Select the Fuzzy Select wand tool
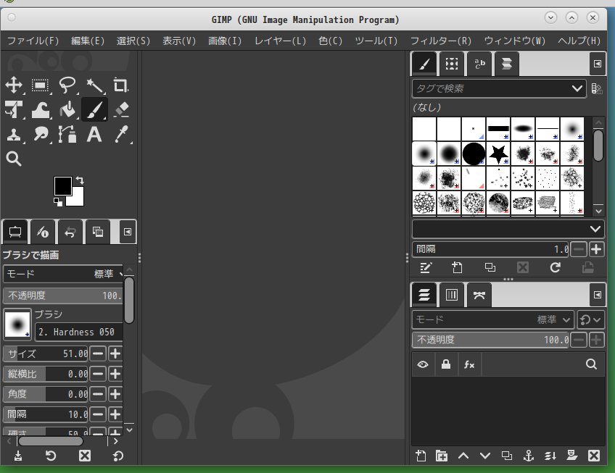 click(x=94, y=85)
